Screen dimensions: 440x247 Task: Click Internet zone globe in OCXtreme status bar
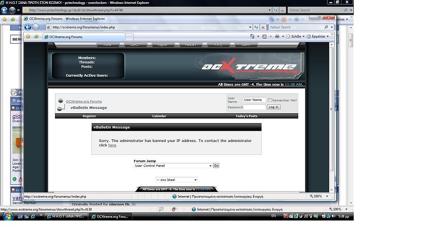pyautogui.click(x=174, y=196)
